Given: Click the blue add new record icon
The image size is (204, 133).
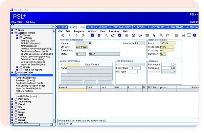Looking at the screenshot, I should (92, 35).
